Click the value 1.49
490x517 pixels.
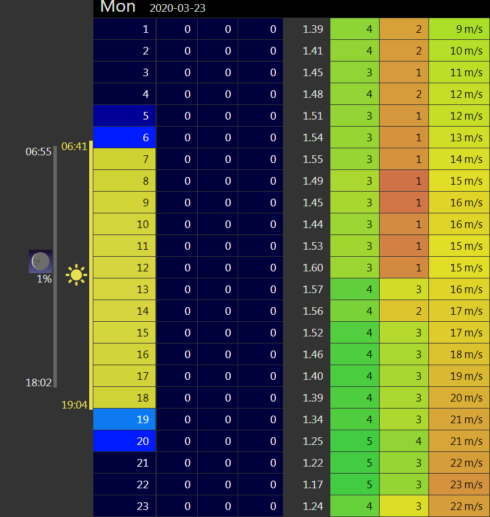coord(313,181)
